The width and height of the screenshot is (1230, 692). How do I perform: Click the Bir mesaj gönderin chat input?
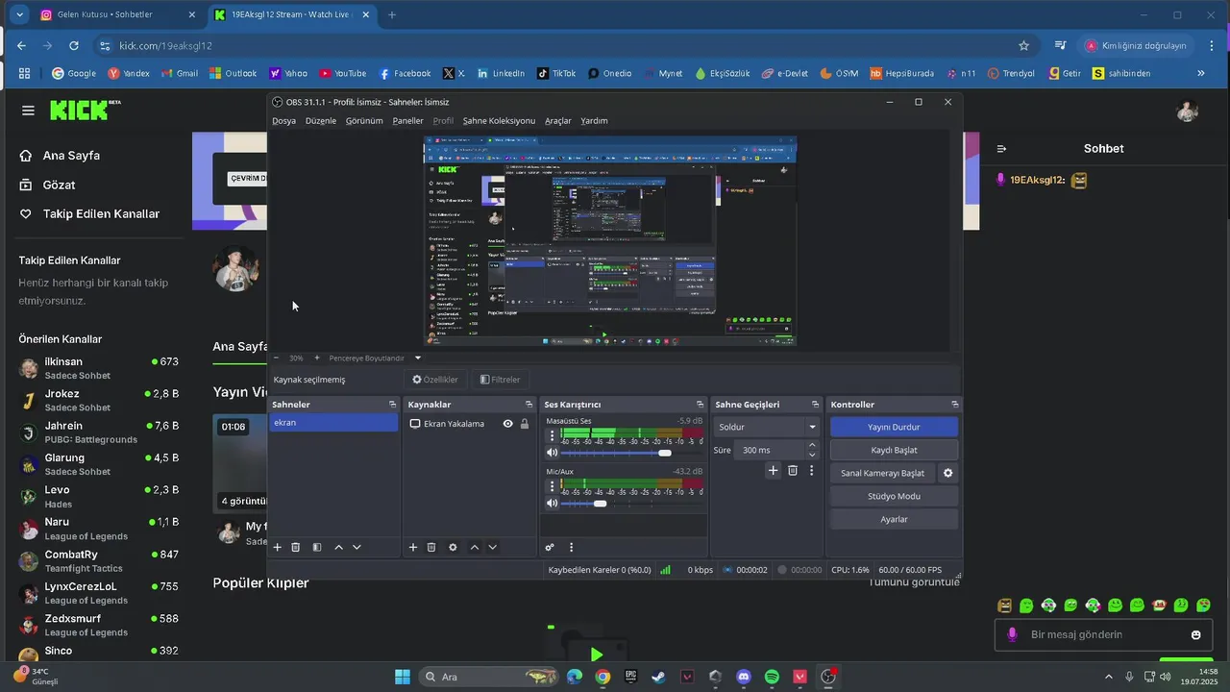pyautogui.click(x=1103, y=634)
